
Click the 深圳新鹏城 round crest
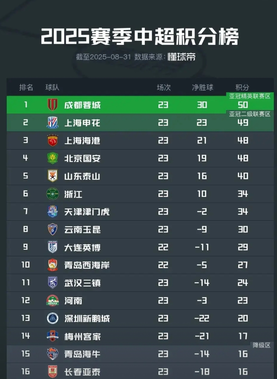[52, 318]
